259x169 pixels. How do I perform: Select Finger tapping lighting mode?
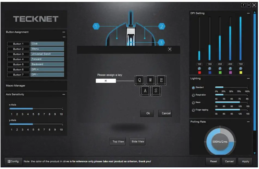[193, 110]
